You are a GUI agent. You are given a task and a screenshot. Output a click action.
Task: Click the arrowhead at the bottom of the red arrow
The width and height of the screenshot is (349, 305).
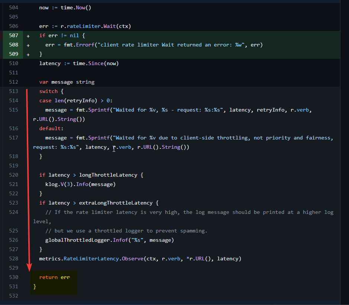tap(29, 266)
